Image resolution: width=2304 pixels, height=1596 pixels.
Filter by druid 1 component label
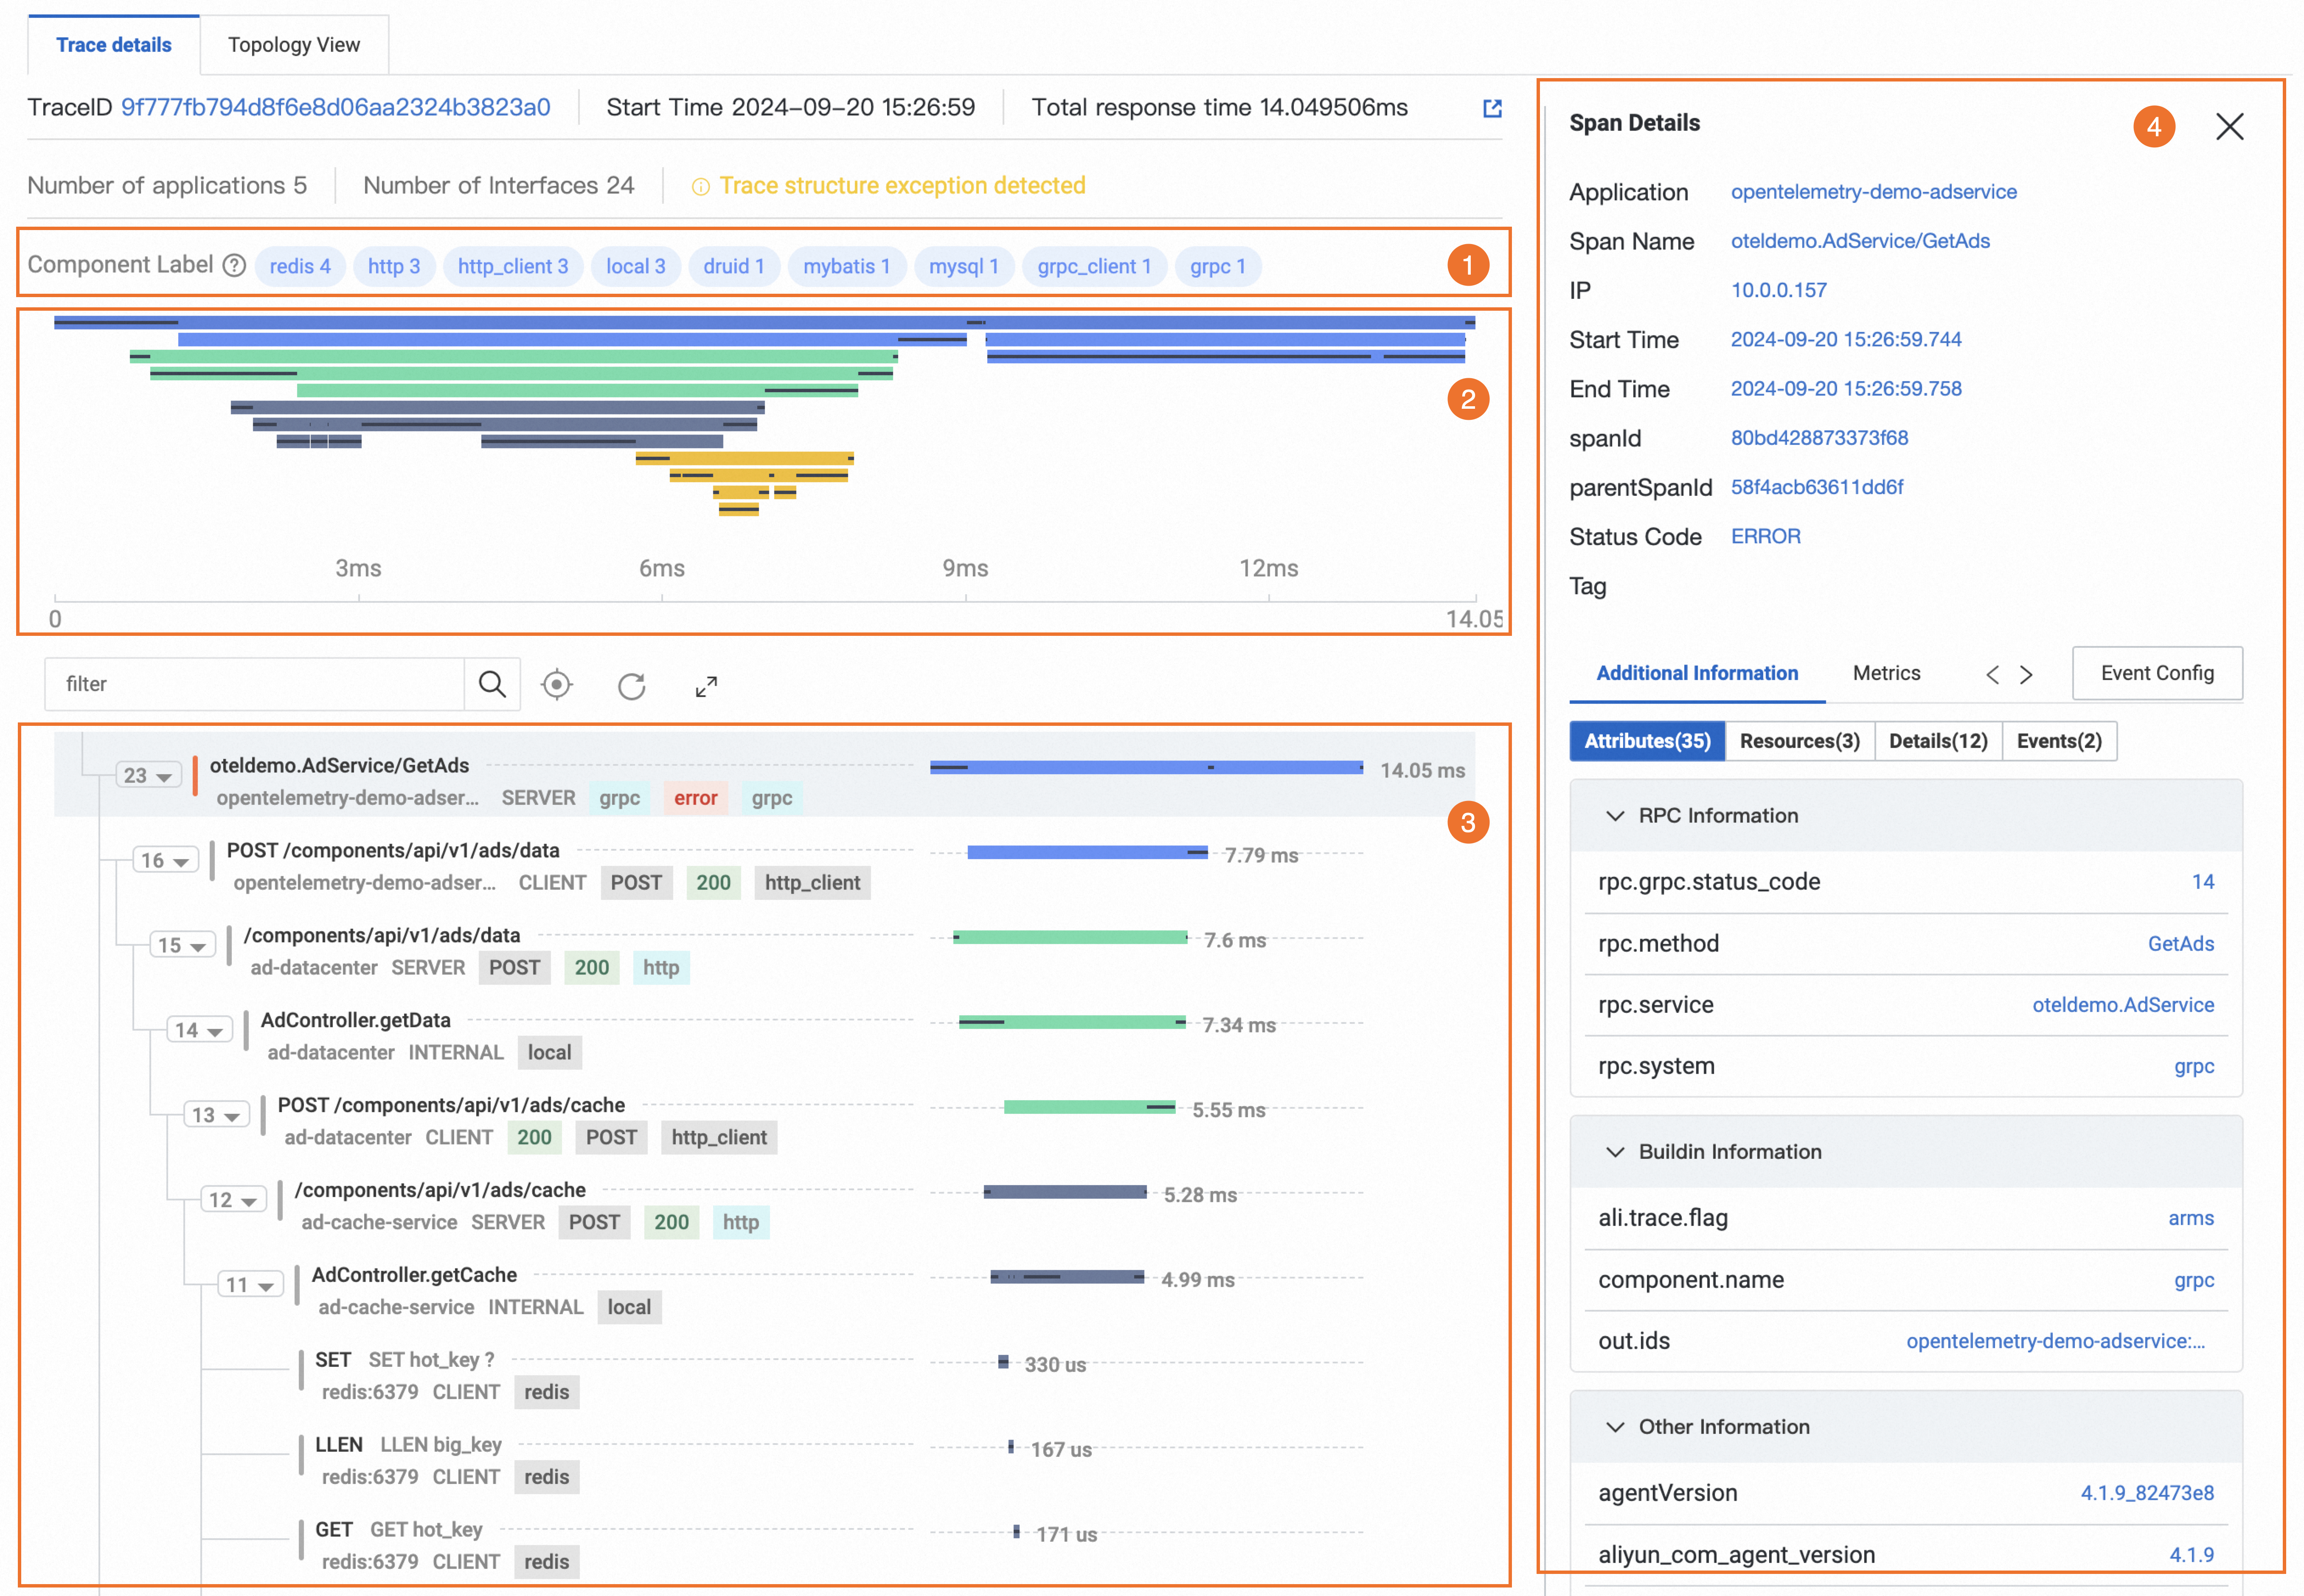(x=734, y=267)
